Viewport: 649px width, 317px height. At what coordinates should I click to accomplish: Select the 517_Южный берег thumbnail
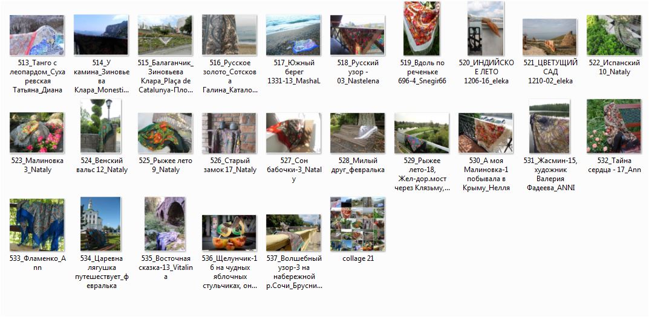pyautogui.click(x=293, y=35)
